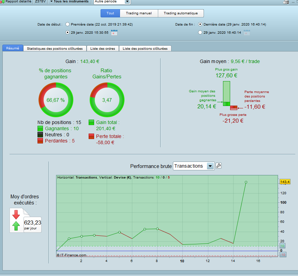Click the green Gagnantes legend square
This screenshot has width=298, height=276.
(x=40, y=128)
